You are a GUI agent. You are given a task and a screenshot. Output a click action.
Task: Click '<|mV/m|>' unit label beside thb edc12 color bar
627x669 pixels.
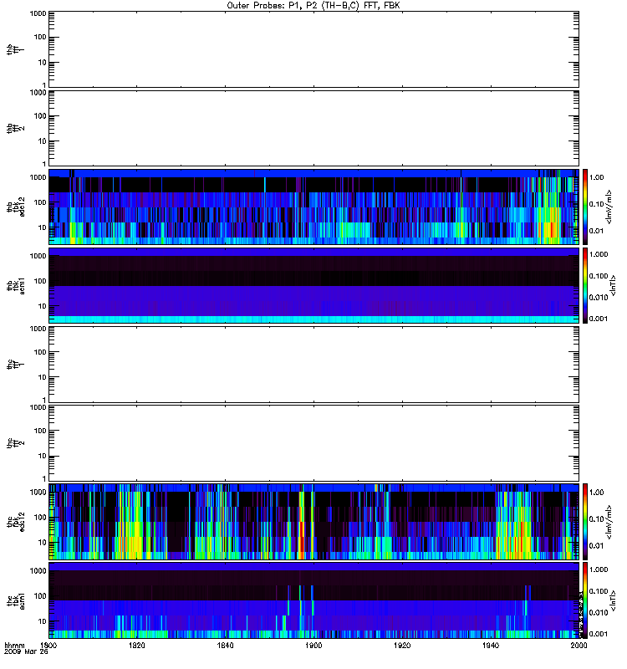[609, 207]
